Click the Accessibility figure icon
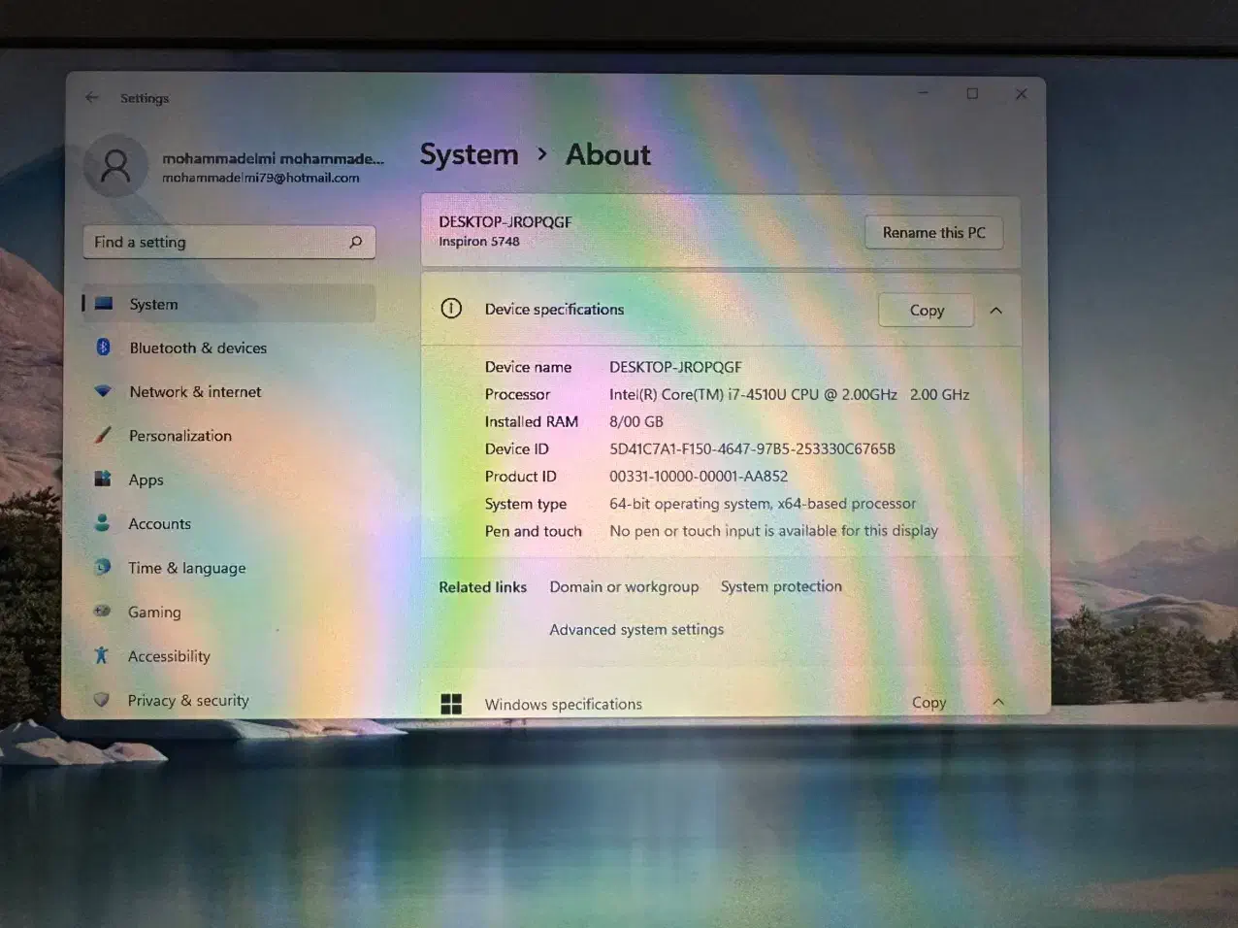 click(101, 655)
